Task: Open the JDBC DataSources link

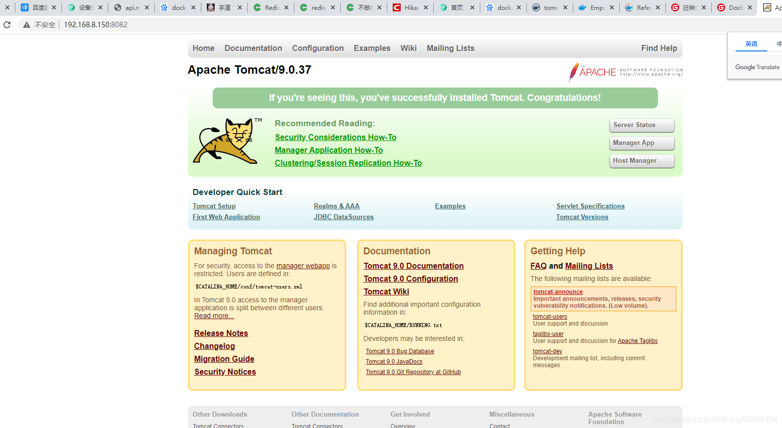Action: (x=344, y=217)
